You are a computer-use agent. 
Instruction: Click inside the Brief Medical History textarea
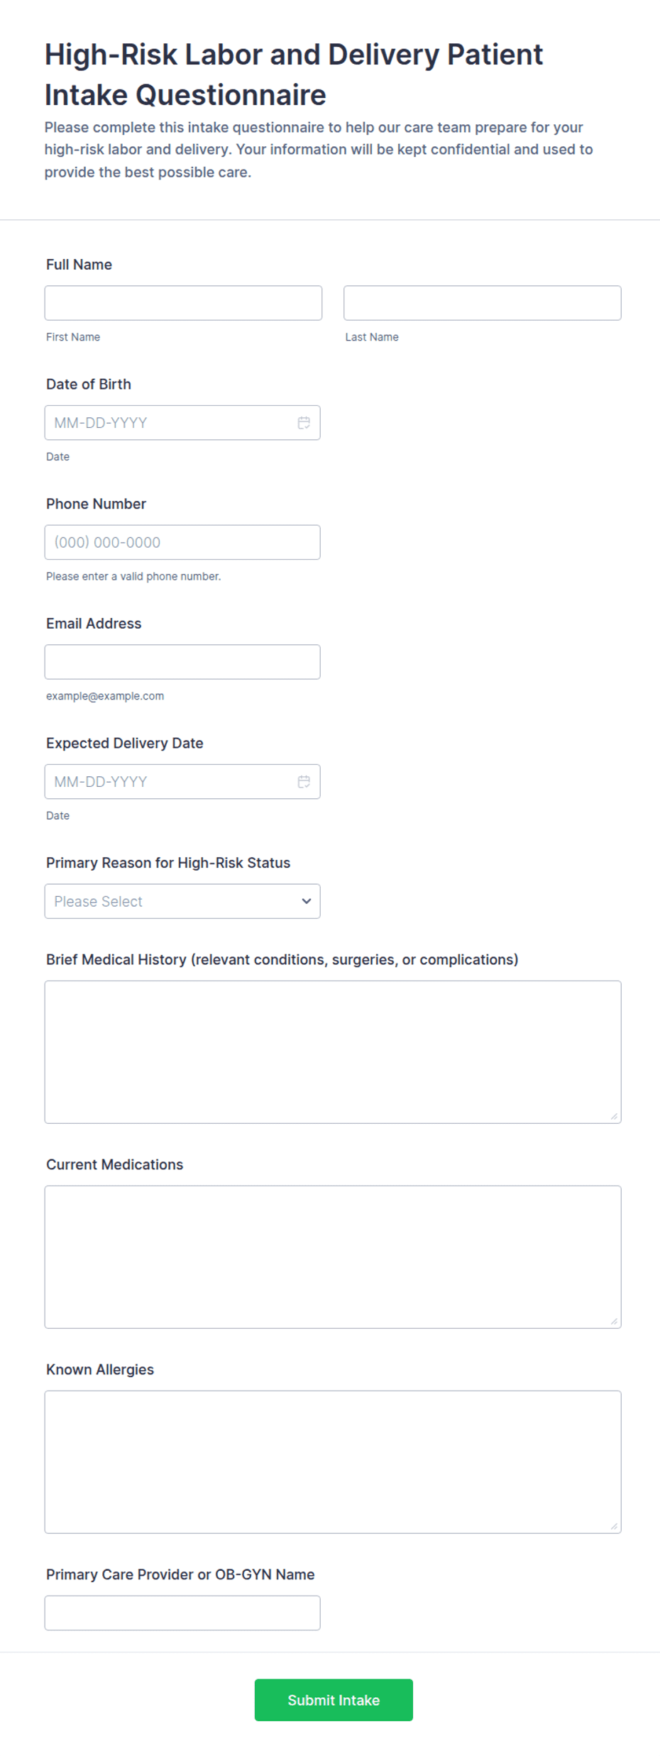point(333,1052)
